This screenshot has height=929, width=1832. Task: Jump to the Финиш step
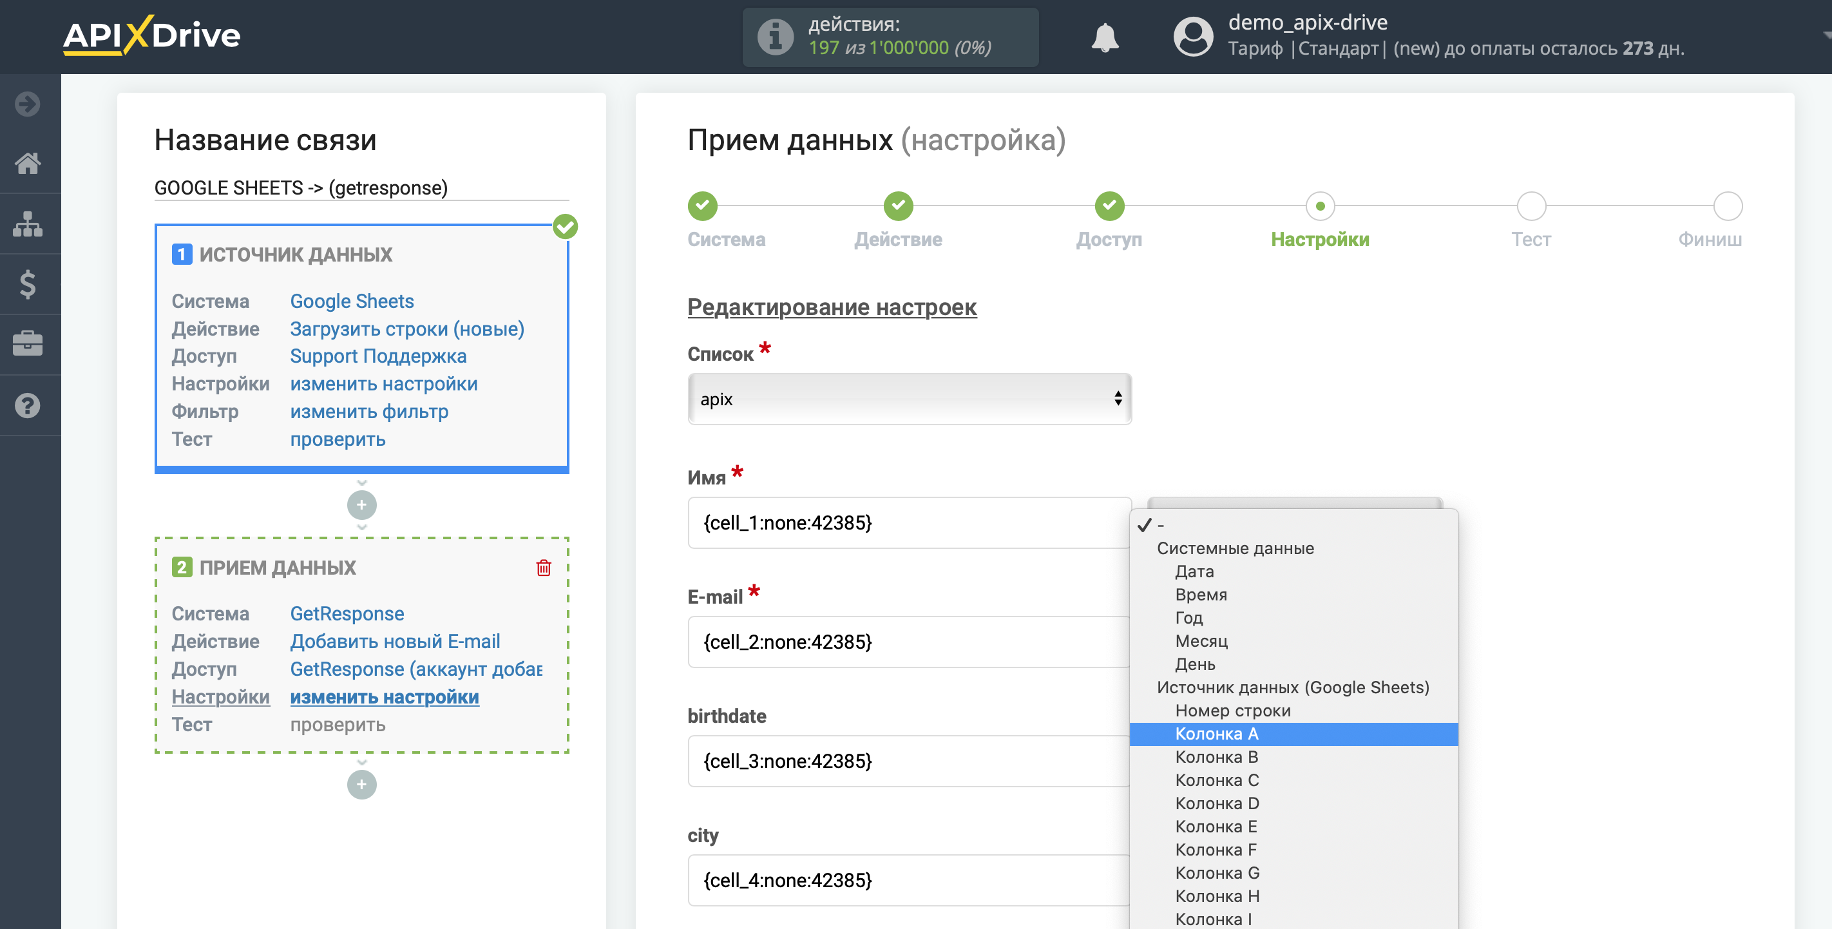[x=1728, y=206]
